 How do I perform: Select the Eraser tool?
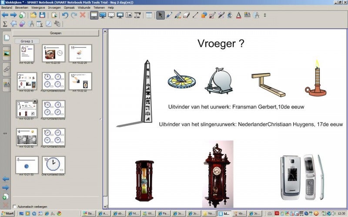point(186,15)
